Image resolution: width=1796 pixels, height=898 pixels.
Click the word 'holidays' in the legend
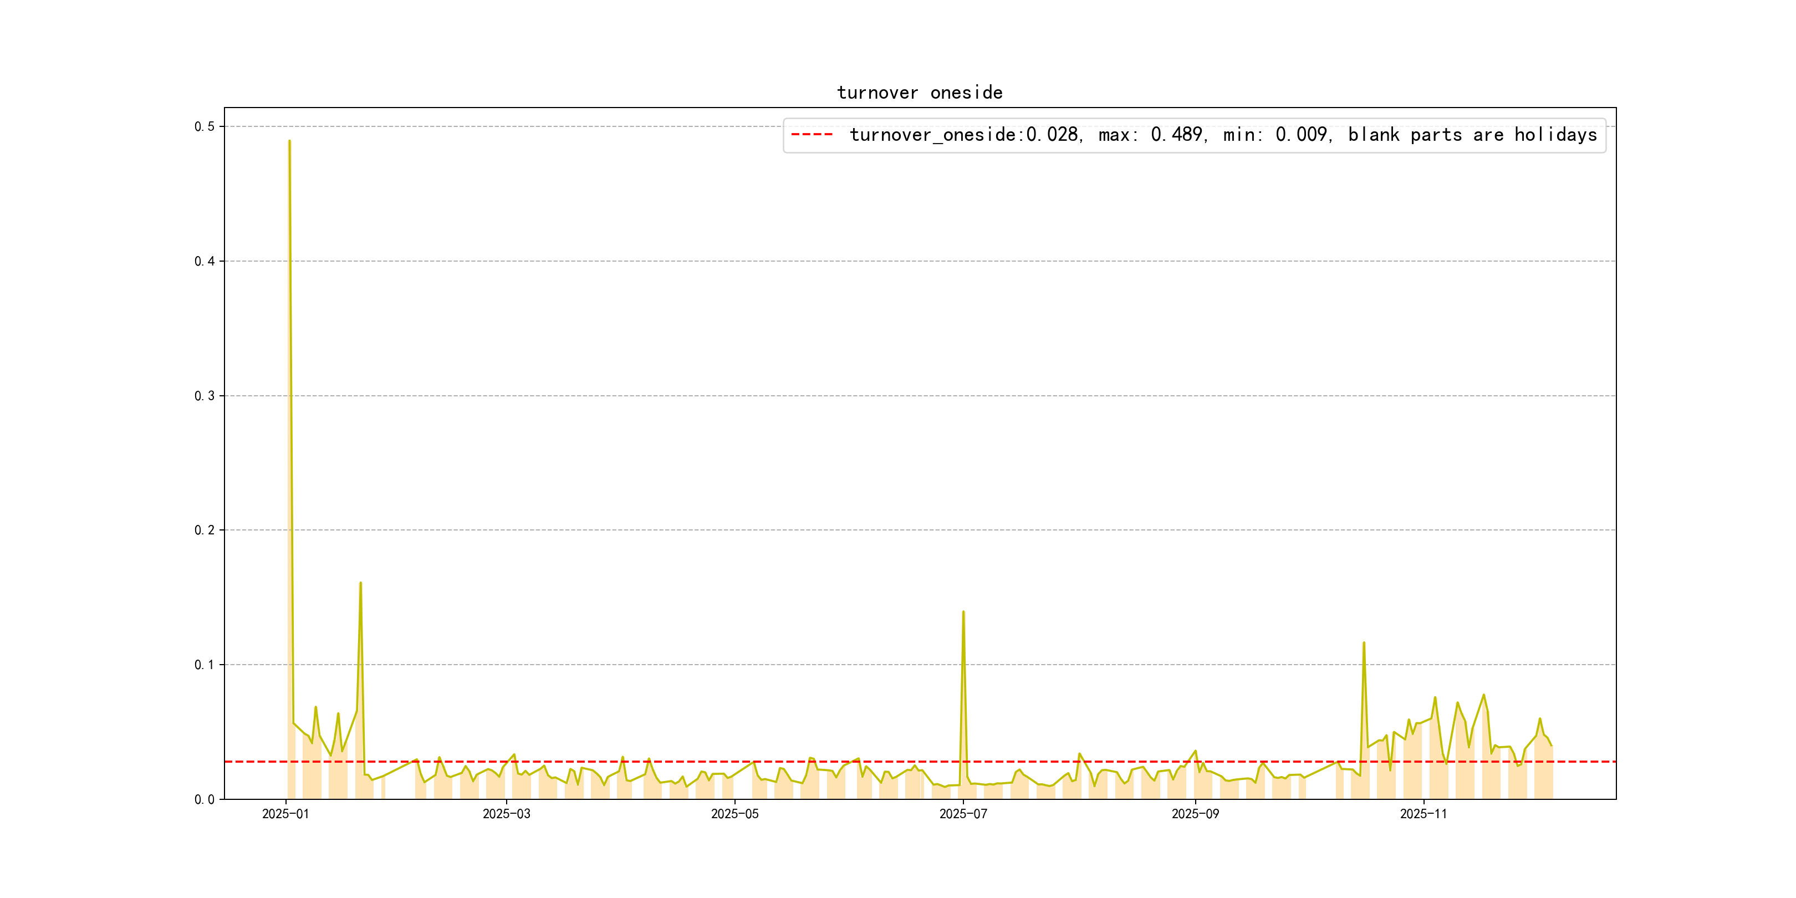tap(1555, 135)
